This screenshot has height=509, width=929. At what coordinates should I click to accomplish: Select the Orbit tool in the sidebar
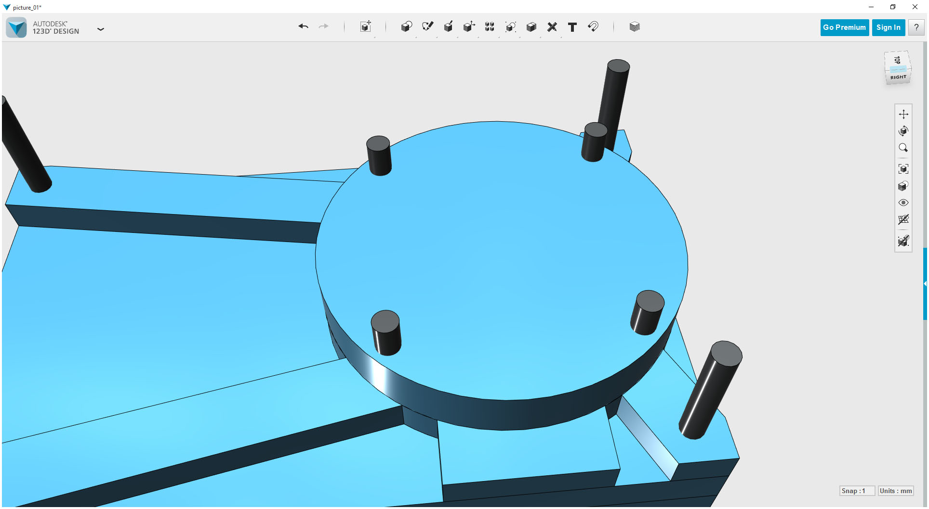(x=904, y=131)
